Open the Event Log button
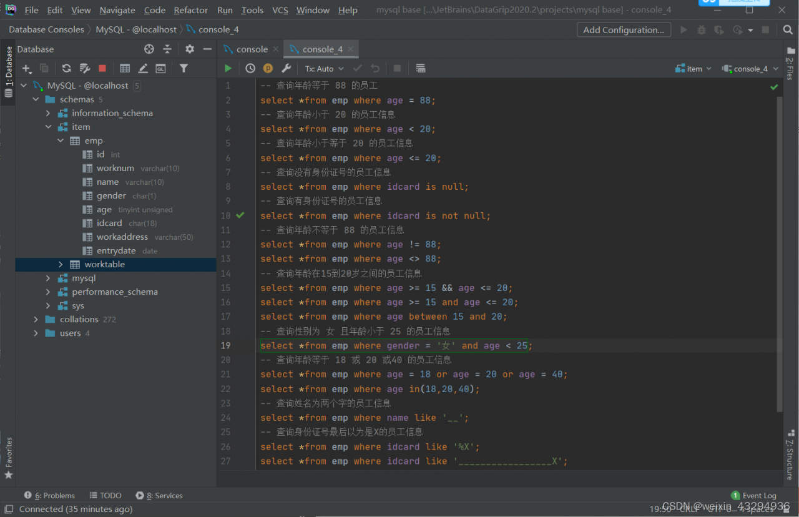 click(753, 496)
